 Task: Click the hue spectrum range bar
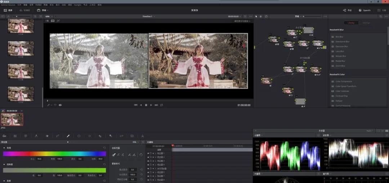point(54,154)
